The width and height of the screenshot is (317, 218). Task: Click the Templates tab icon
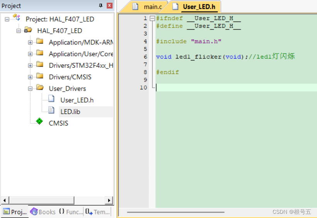pos(89,211)
